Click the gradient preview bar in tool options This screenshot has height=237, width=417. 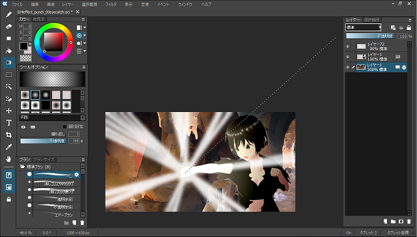click(52, 79)
